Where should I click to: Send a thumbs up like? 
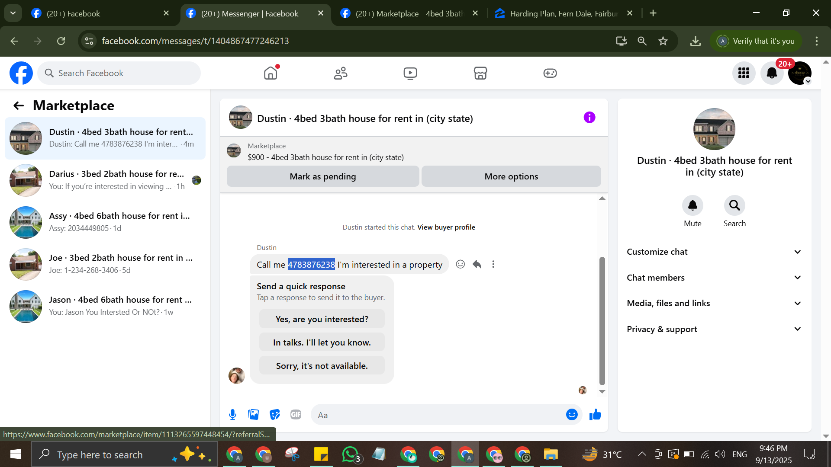point(596,415)
